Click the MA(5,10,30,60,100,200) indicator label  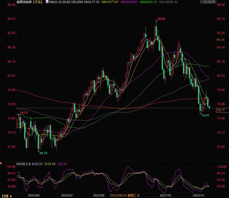(66, 2)
